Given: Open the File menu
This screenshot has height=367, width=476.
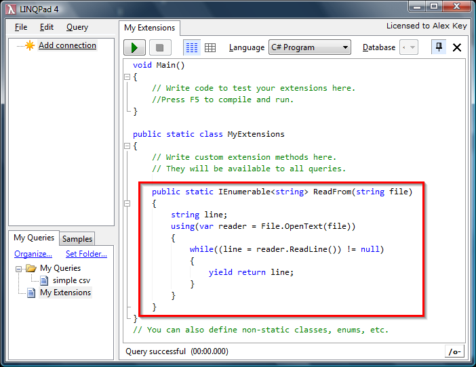Looking at the screenshot, I should coord(21,27).
